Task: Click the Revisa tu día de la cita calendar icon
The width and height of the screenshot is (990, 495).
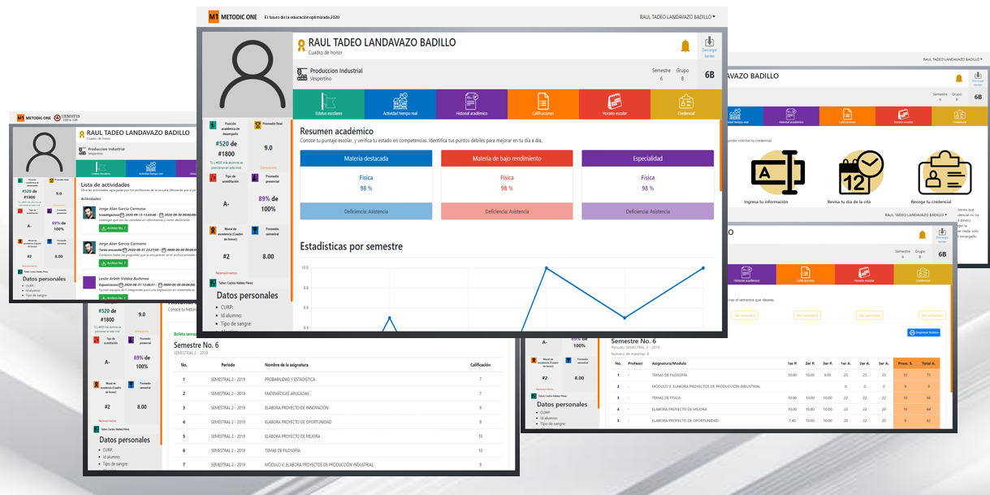Action: point(859,174)
